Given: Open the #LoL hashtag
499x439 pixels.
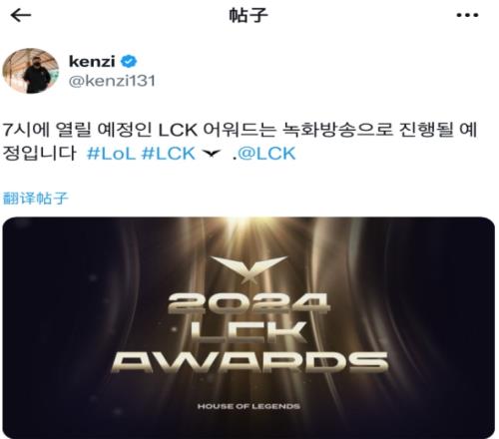Looking at the screenshot, I should [x=111, y=154].
